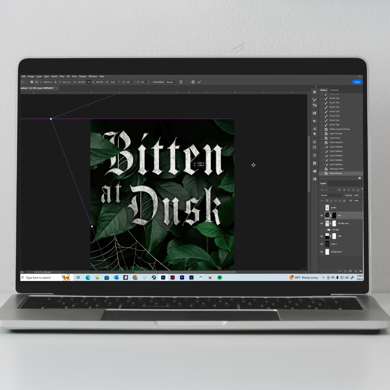Open the layer blend mode dropdown Normal
Image resolution: width=390 pixels, height=390 pixels.
[332, 195]
